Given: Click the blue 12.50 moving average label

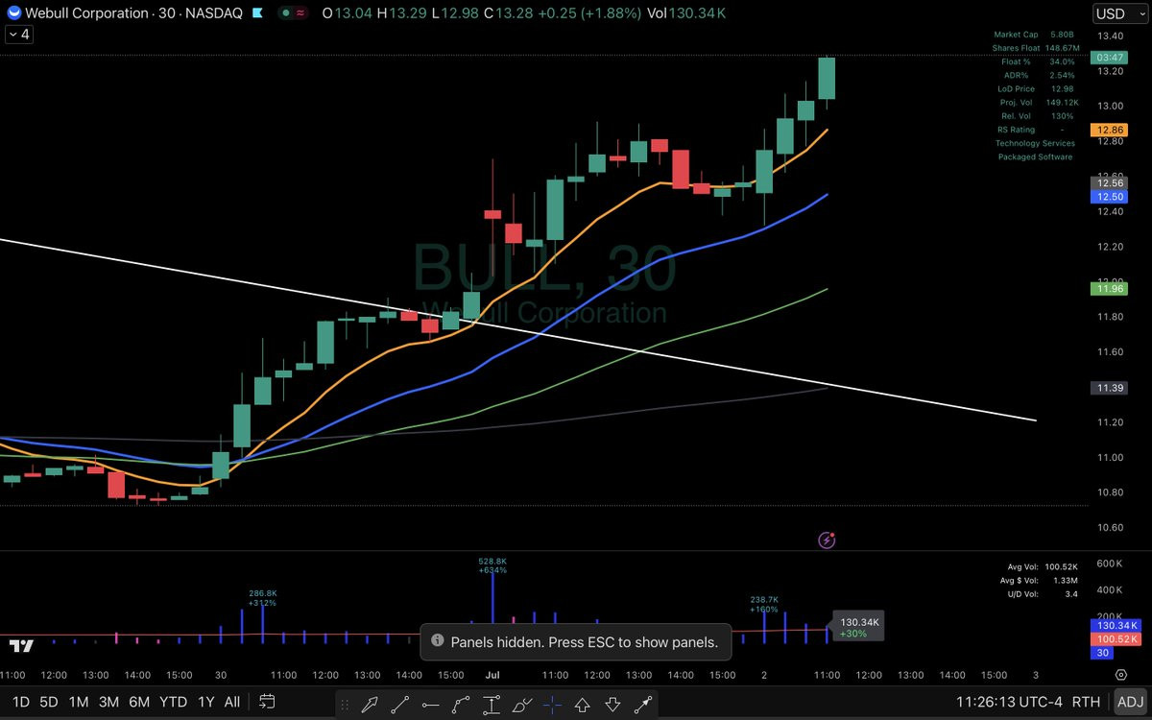Looking at the screenshot, I should click(1107, 196).
